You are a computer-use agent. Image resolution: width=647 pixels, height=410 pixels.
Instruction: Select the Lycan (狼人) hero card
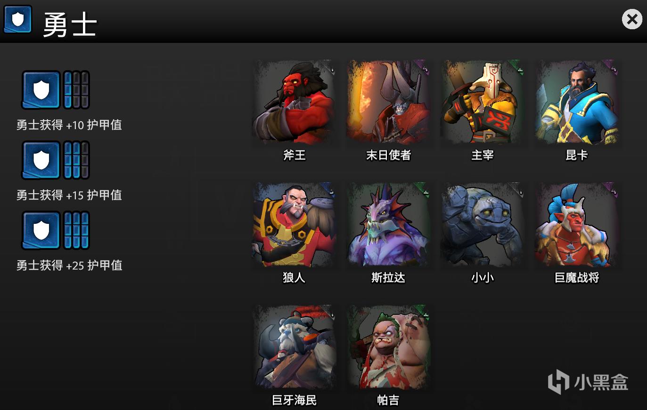(x=294, y=224)
